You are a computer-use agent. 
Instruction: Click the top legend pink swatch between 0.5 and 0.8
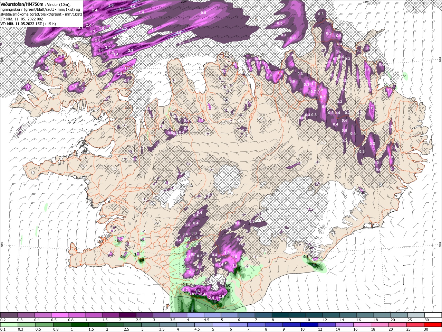tap(59, 315)
